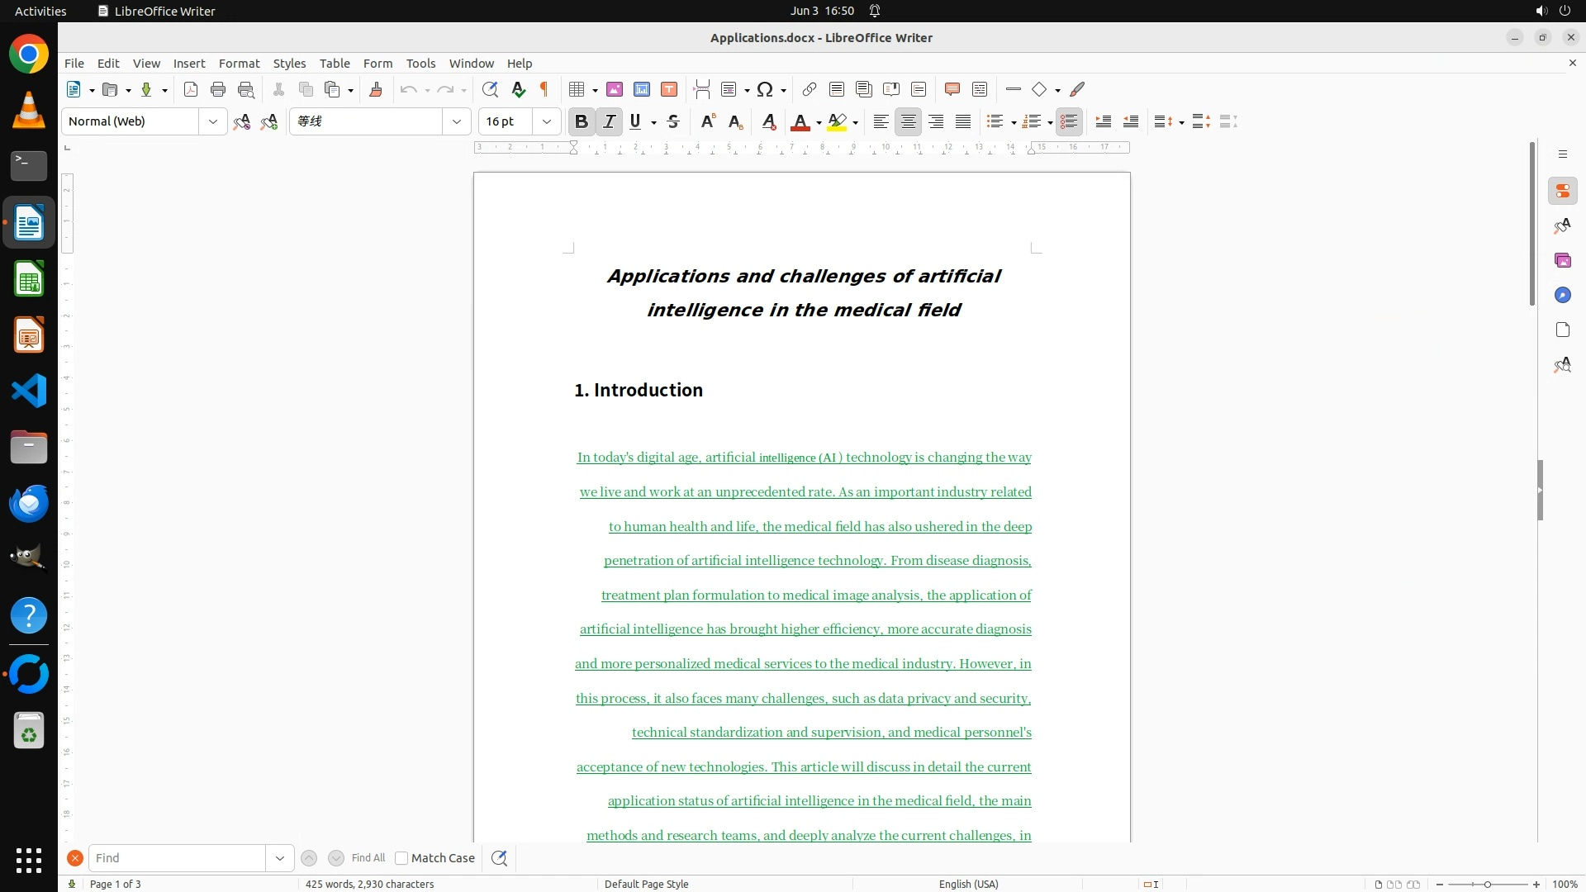The width and height of the screenshot is (1586, 892).
Task: Click the Print toolbar icon
Action: [218, 89]
